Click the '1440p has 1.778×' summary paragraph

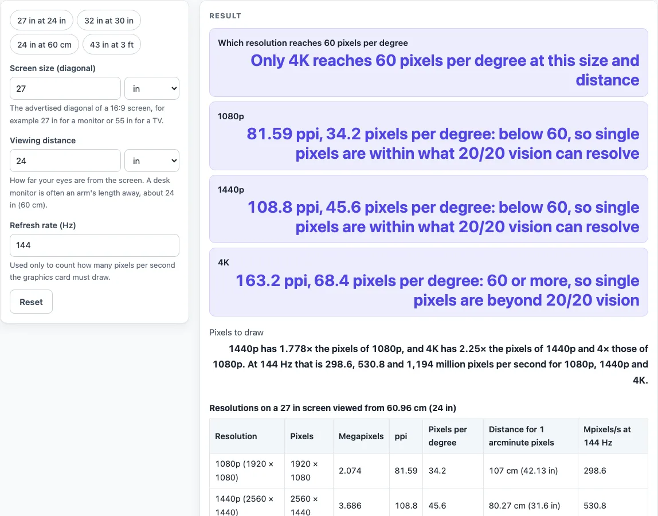(429, 365)
